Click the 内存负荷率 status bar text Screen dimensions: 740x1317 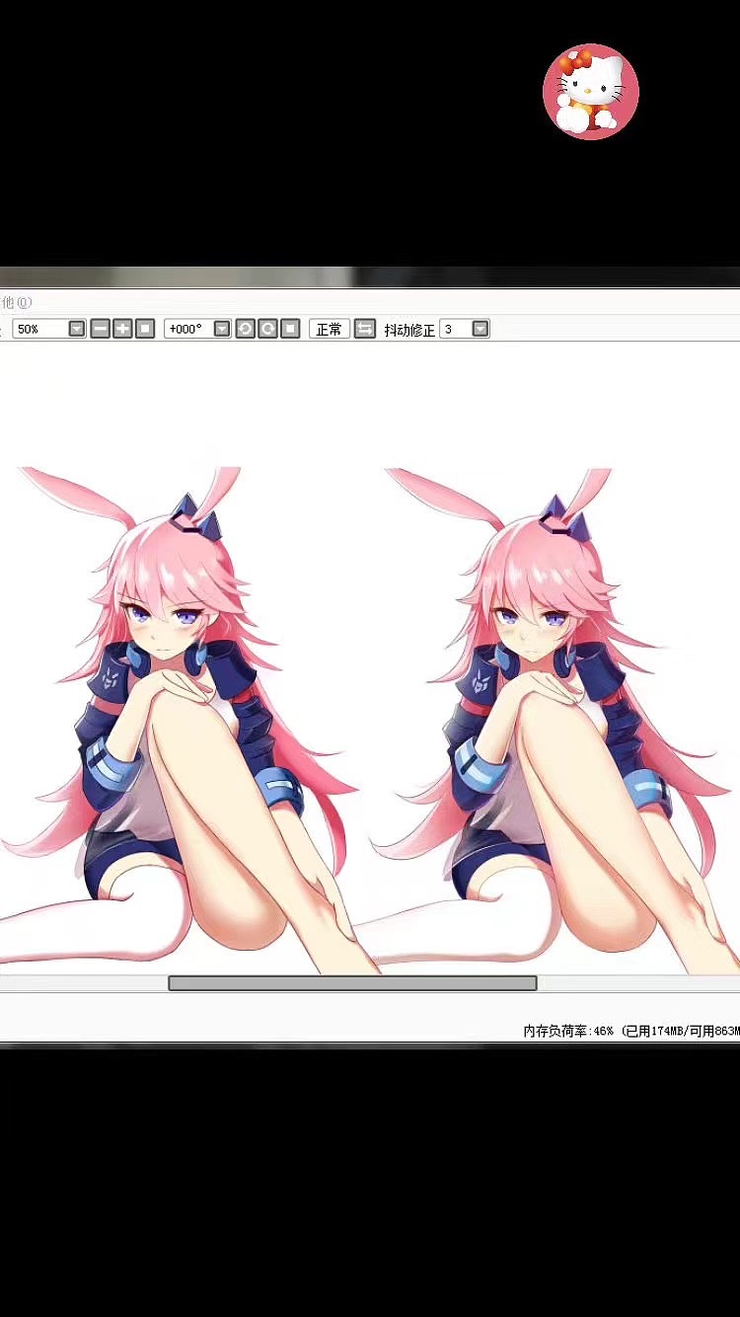coord(631,1031)
